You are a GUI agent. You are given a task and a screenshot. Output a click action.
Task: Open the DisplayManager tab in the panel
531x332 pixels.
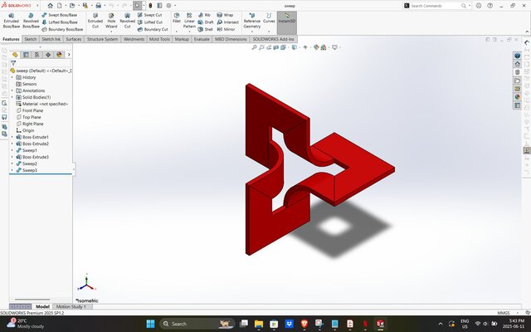coord(57,55)
